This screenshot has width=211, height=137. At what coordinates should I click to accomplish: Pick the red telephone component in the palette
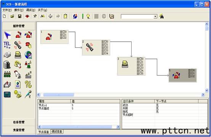tap(18, 35)
